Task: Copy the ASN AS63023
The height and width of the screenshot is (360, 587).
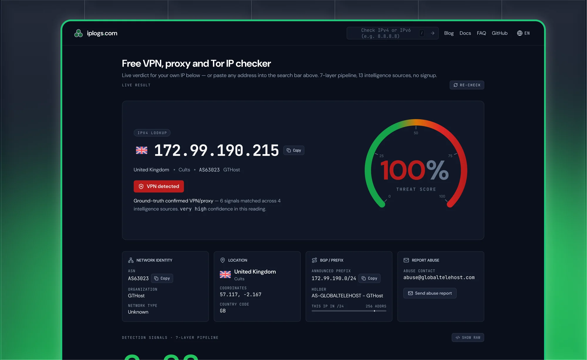Action: click(x=162, y=278)
